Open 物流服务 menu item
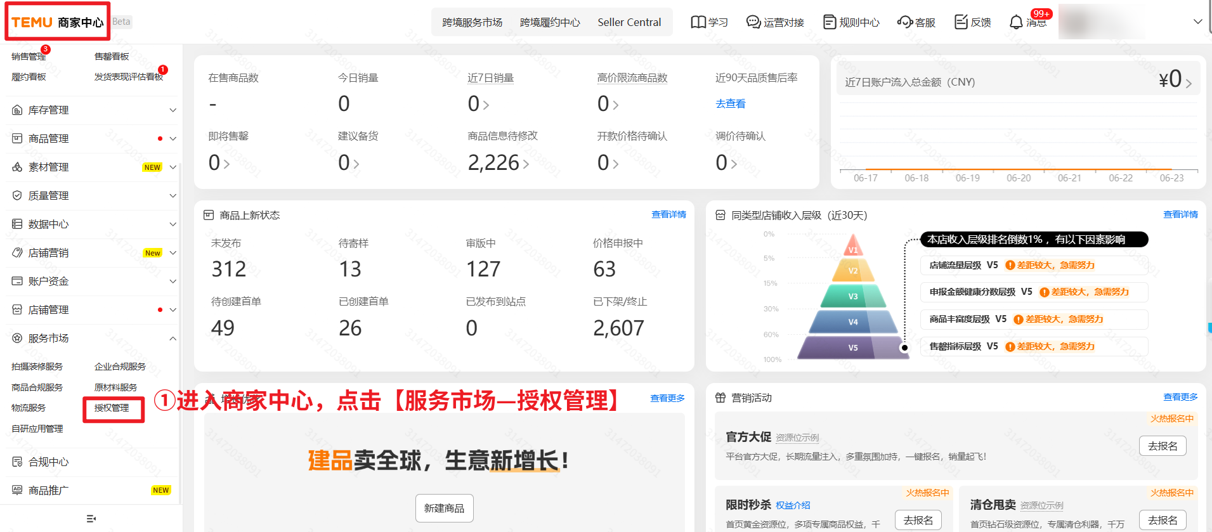Viewport: 1212px width, 532px height. tap(29, 408)
